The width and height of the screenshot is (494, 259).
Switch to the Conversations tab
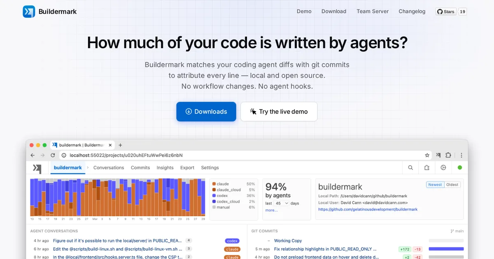109,168
